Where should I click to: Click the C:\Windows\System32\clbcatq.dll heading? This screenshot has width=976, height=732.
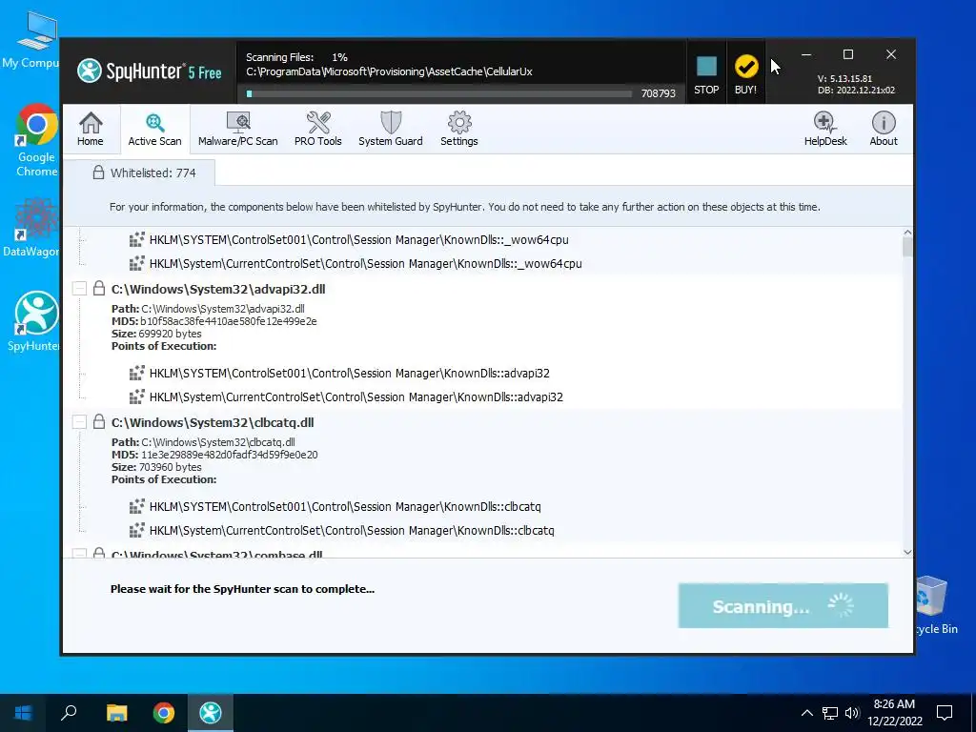[213, 422]
